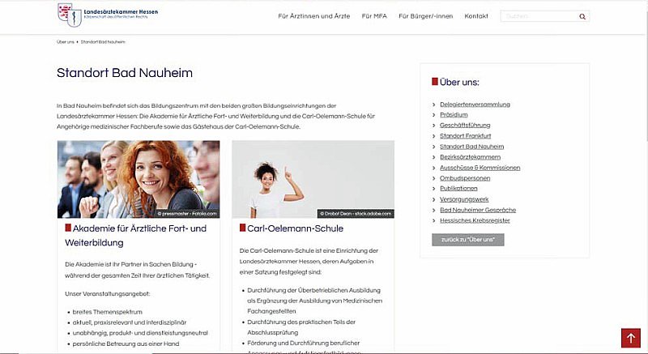The height and width of the screenshot is (354, 648).
Task: Open the Bad Nauheimer Gespräche link
Action: click(478, 210)
